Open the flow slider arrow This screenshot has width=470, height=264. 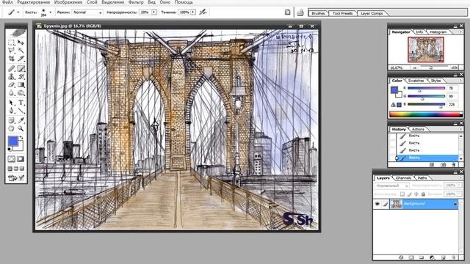(193, 12)
